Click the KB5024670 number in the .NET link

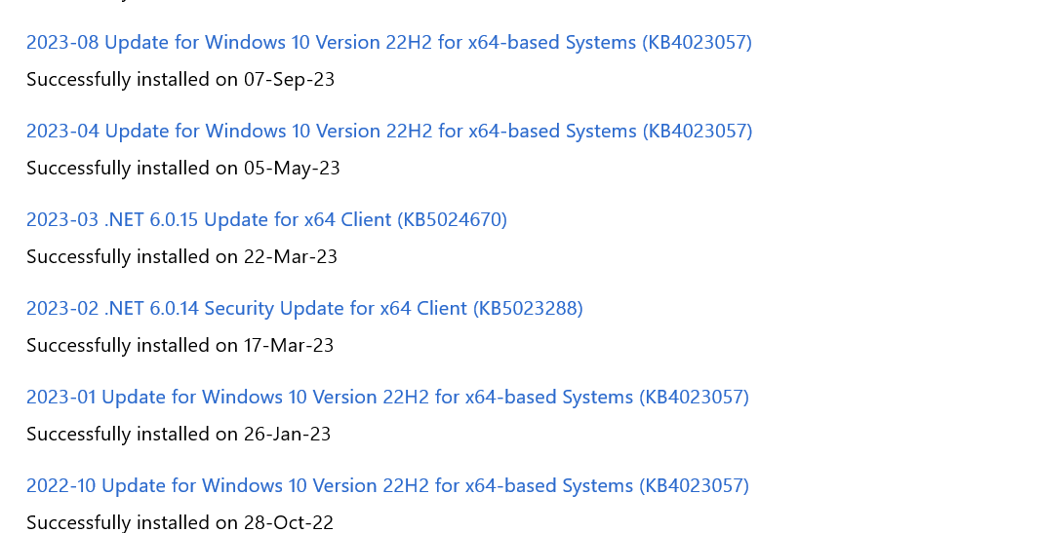(452, 220)
